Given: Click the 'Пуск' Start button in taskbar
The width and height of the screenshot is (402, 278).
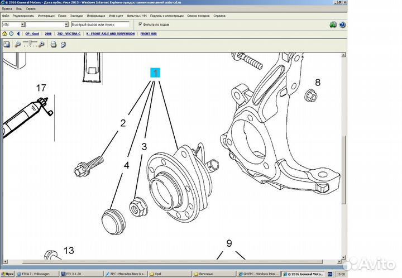Looking at the screenshot, I should [8, 274].
